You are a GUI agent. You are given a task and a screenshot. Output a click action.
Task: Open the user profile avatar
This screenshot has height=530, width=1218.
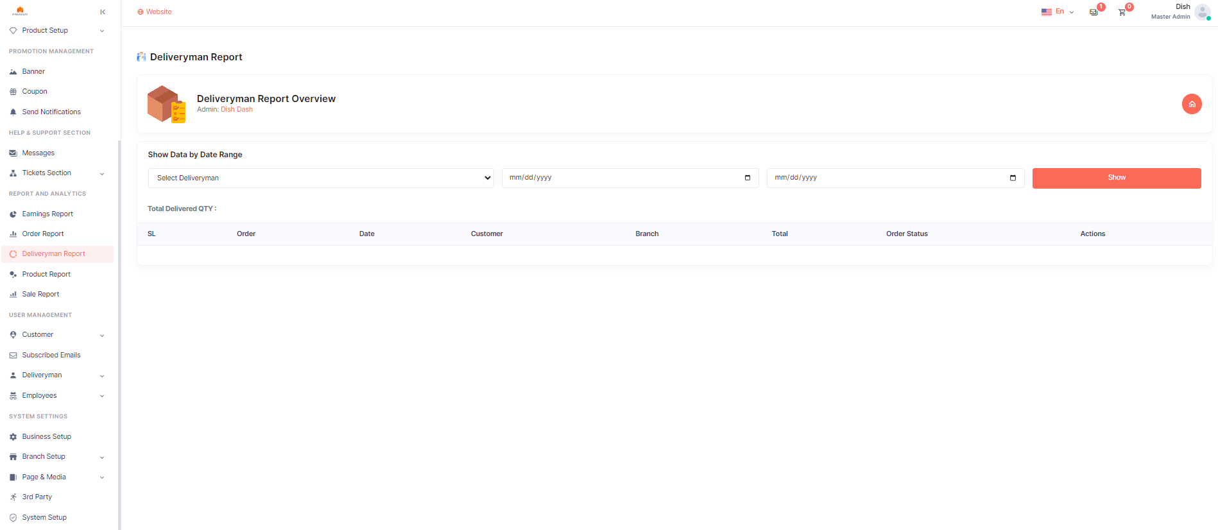point(1202,12)
